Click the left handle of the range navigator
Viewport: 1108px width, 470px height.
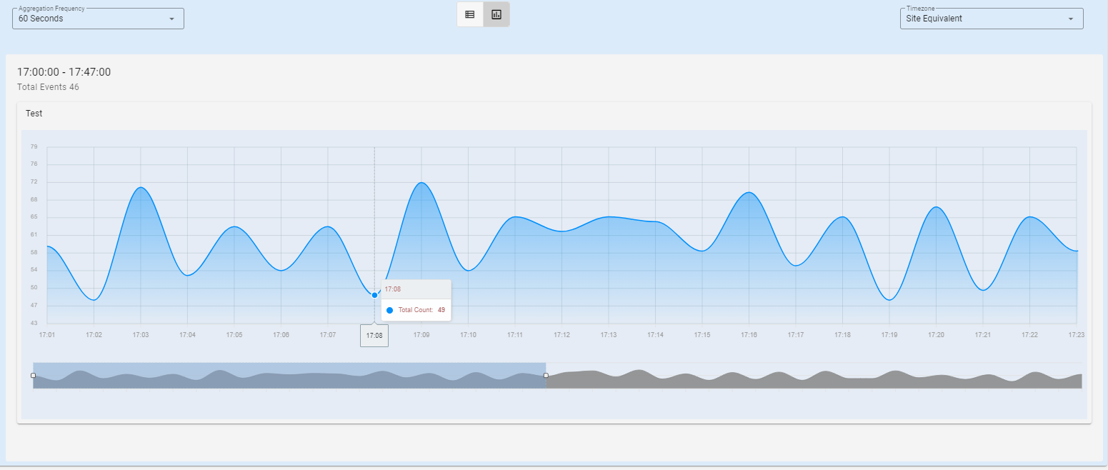point(34,375)
